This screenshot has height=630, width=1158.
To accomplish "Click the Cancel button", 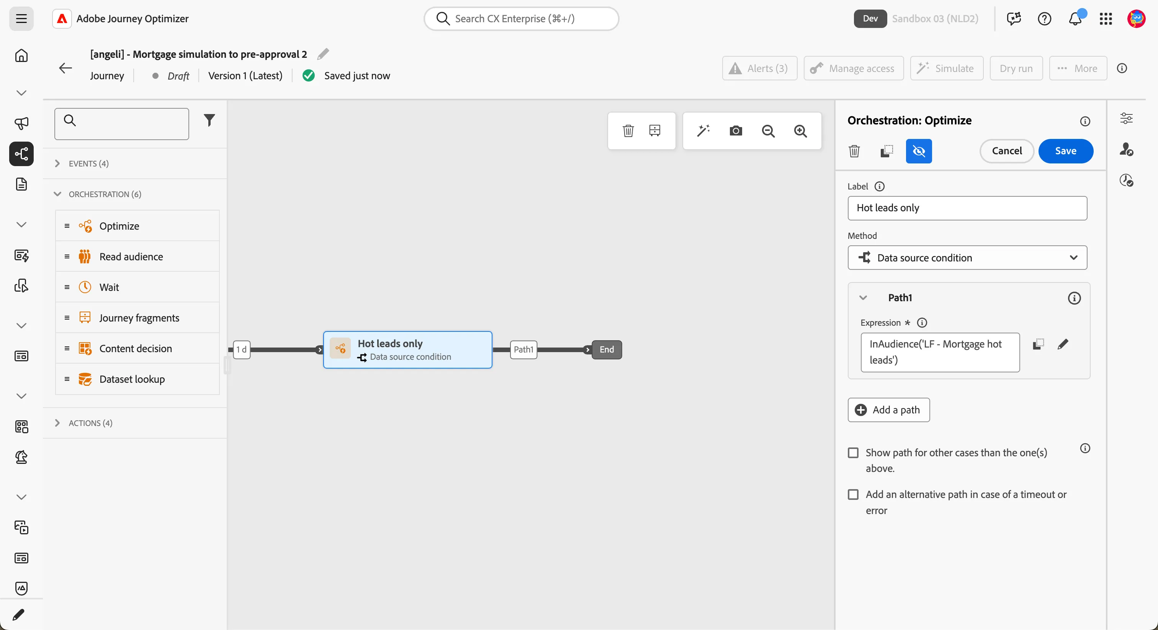I will point(1006,151).
